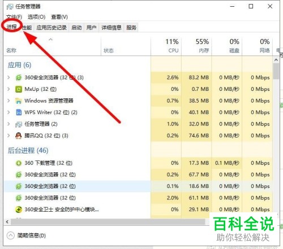
Task: Open the 选项(O) menu
Action: pyautogui.click(x=36, y=17)
